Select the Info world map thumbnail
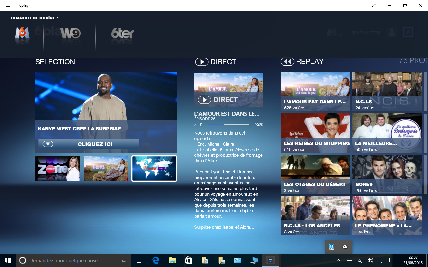This screenshot has width=428, height=267. pyautogui.click(x=154, y=168)
